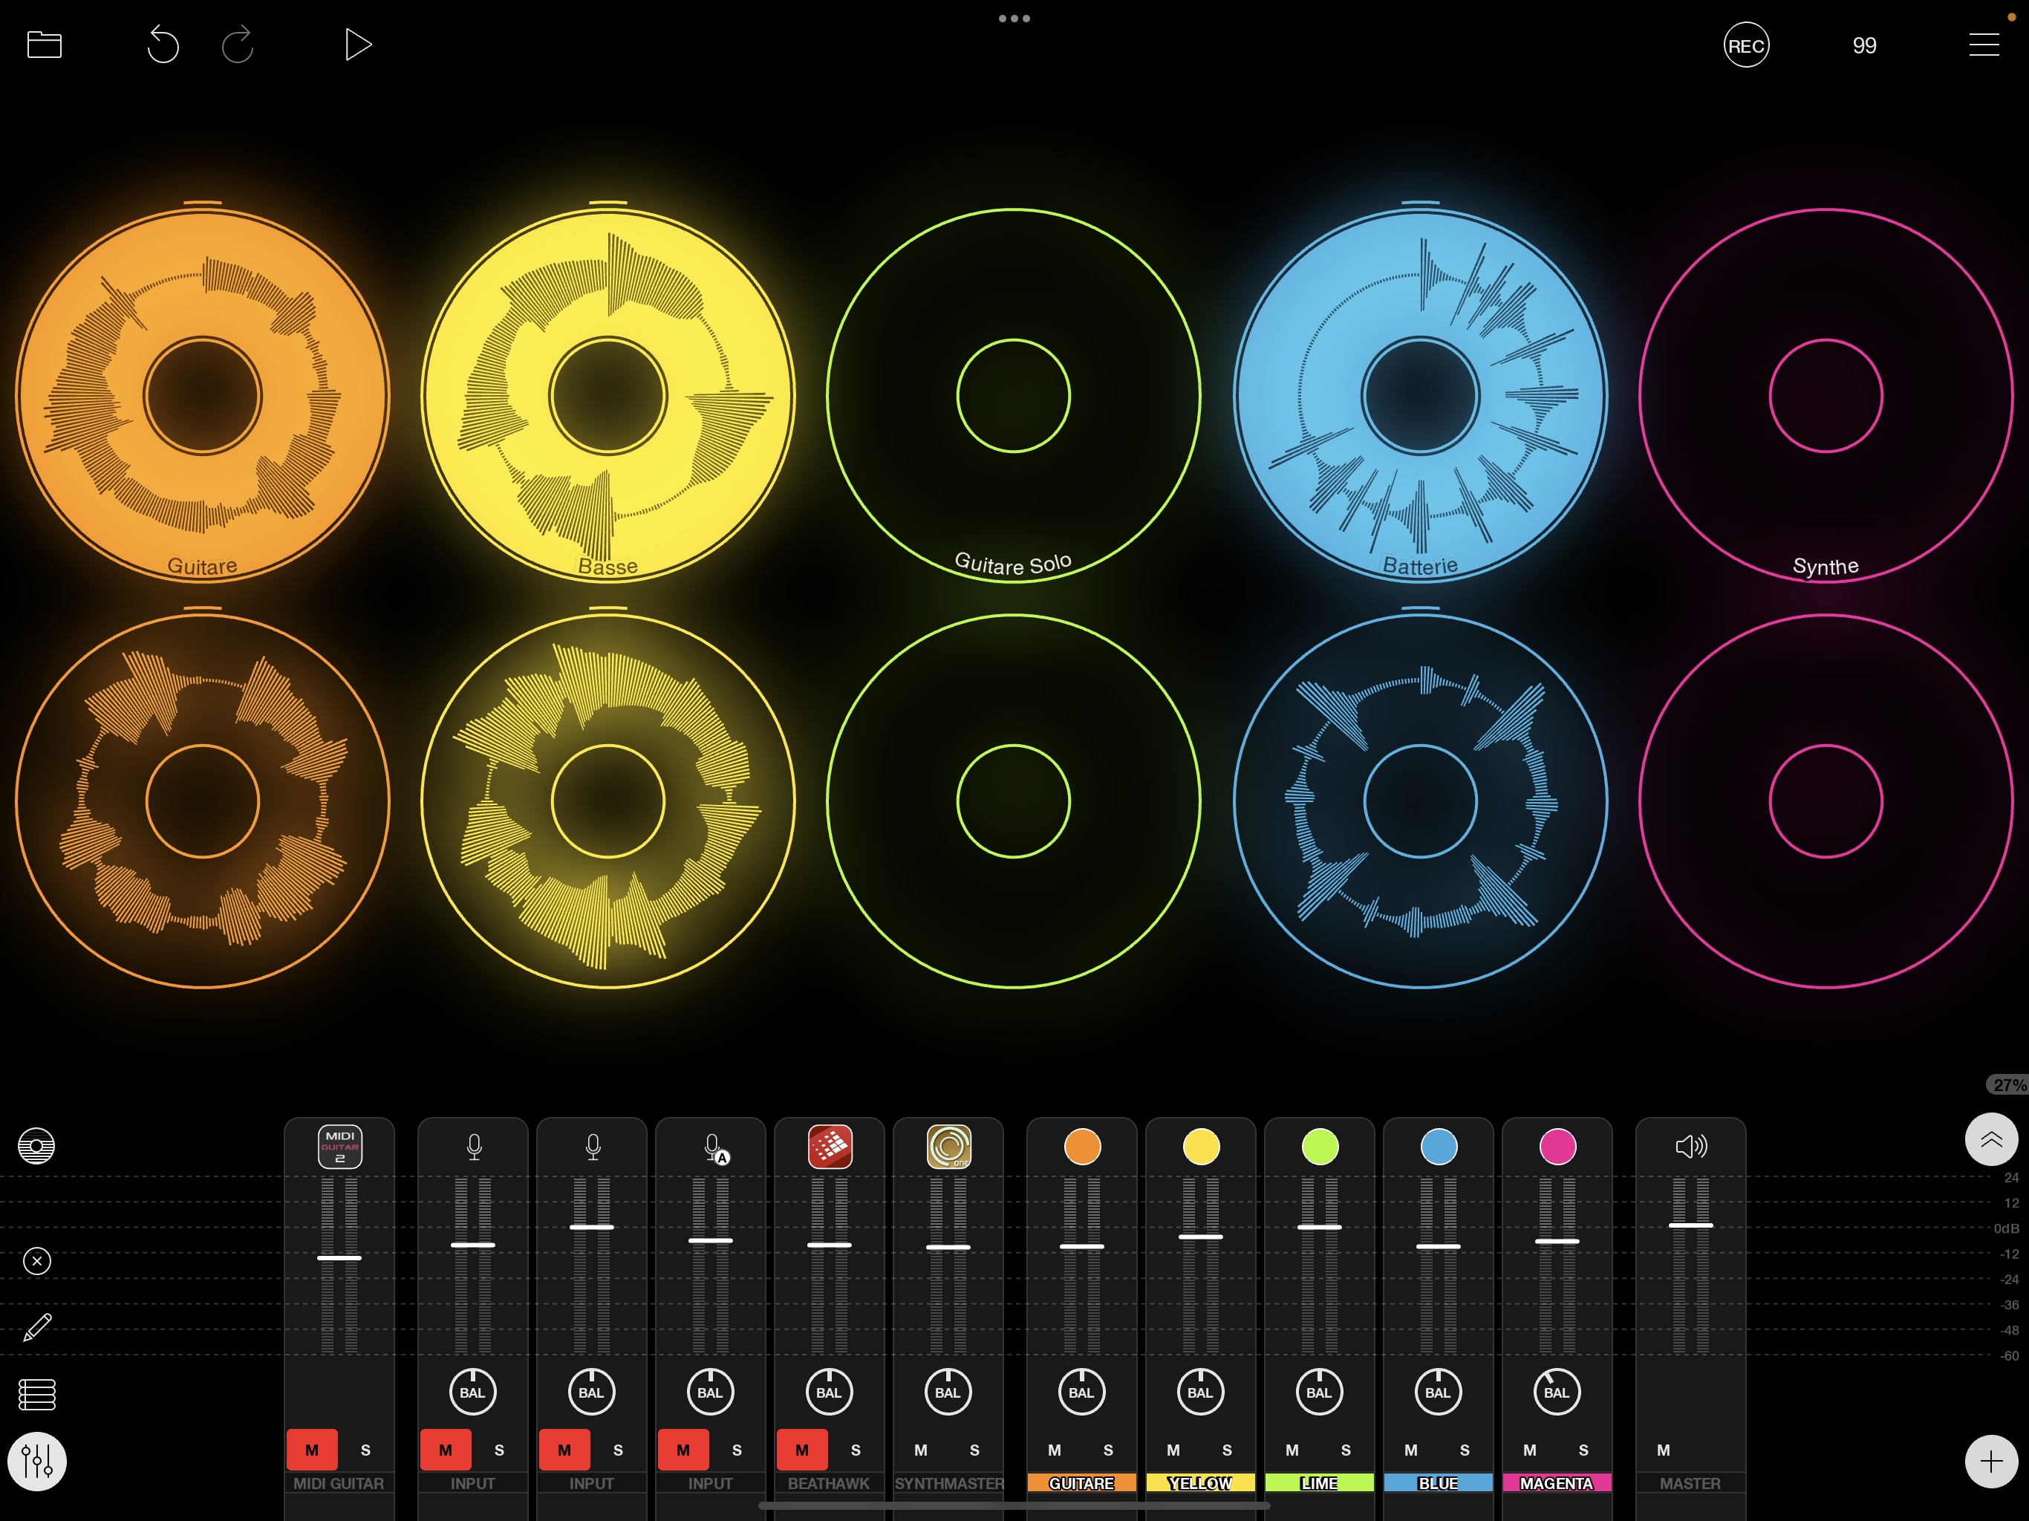Click the undo arrow in the top toolbar
2029x1521 pixels.
click(x=163, y=44)
